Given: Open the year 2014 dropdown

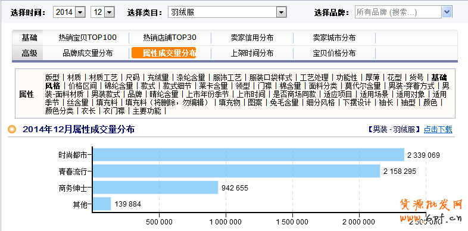Looking at the screenshot, I should (69, 13).
